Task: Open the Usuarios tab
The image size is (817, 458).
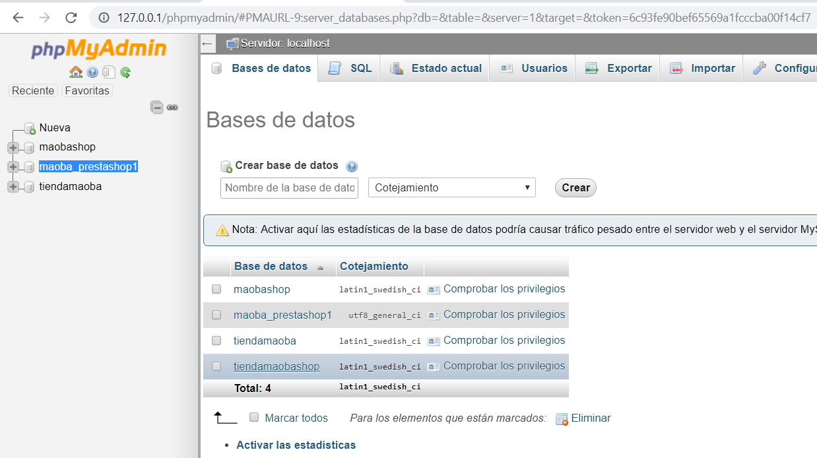Action: [x=533, y=68]
